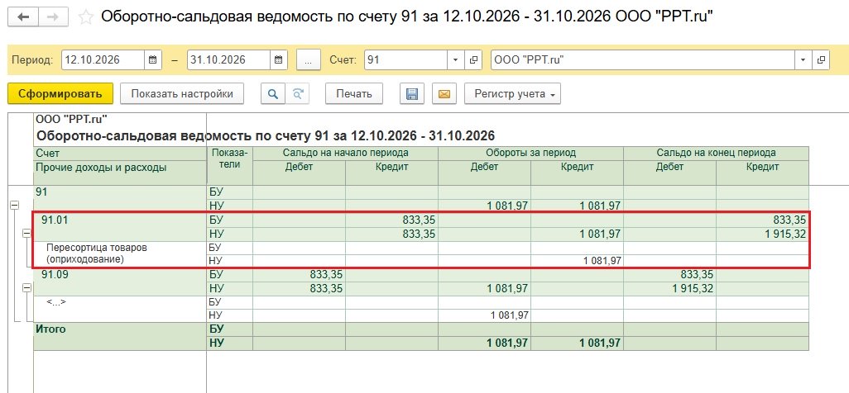Viewport: 849px width, 393px height.
Task: Collapse the account 91 group
Action: click(x=14, y=205)
